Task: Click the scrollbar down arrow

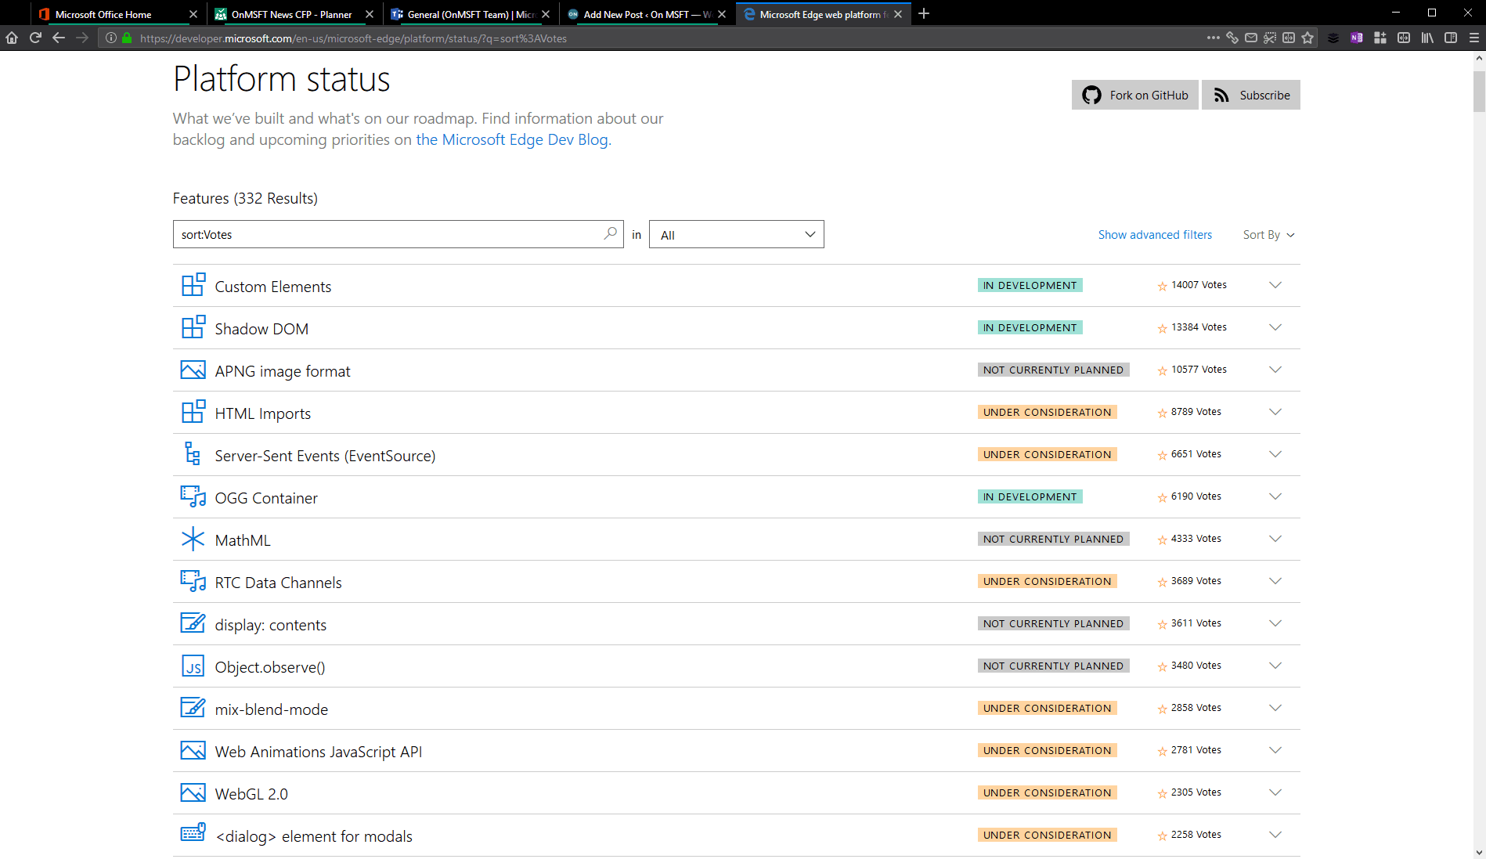Action: [x=1479, y=852]
